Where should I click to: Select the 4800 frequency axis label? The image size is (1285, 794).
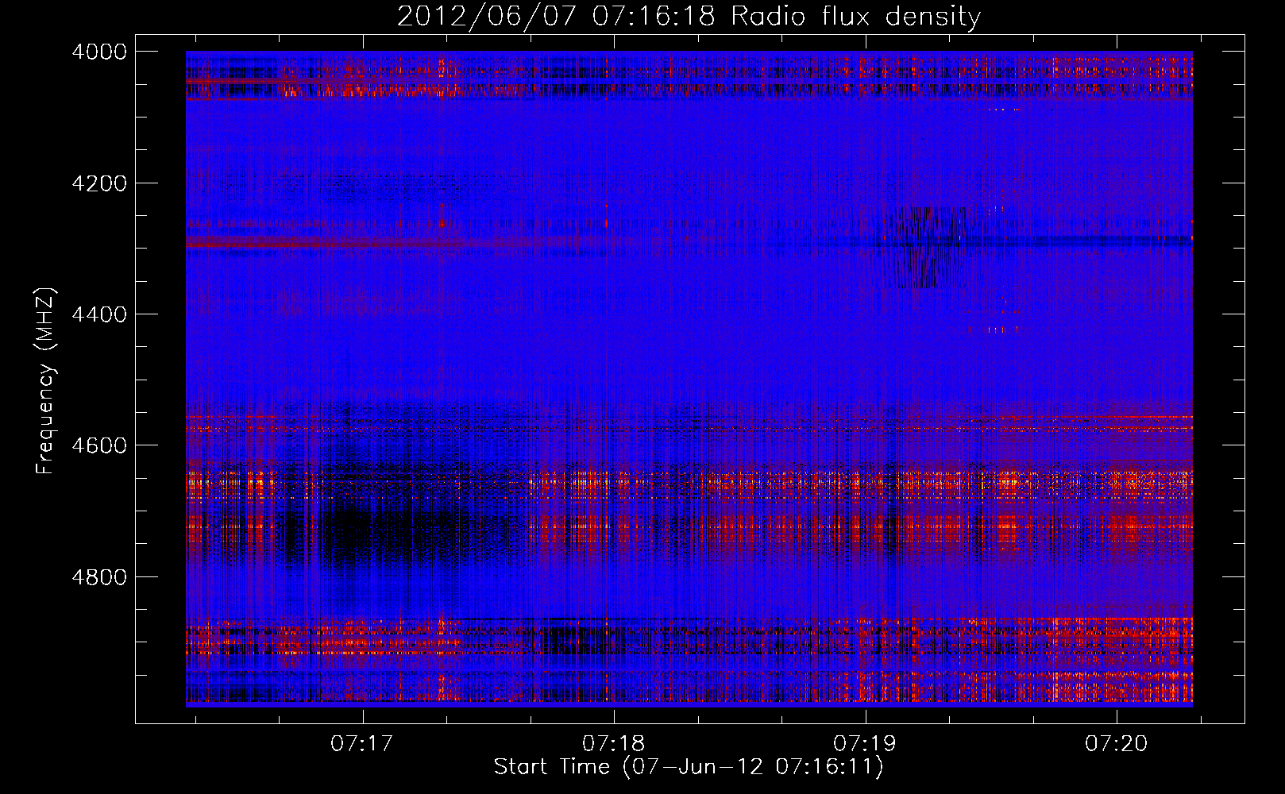point(98,576)
